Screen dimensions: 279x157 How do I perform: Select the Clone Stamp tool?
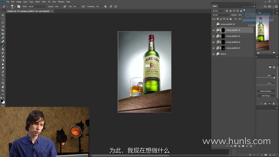3,49
